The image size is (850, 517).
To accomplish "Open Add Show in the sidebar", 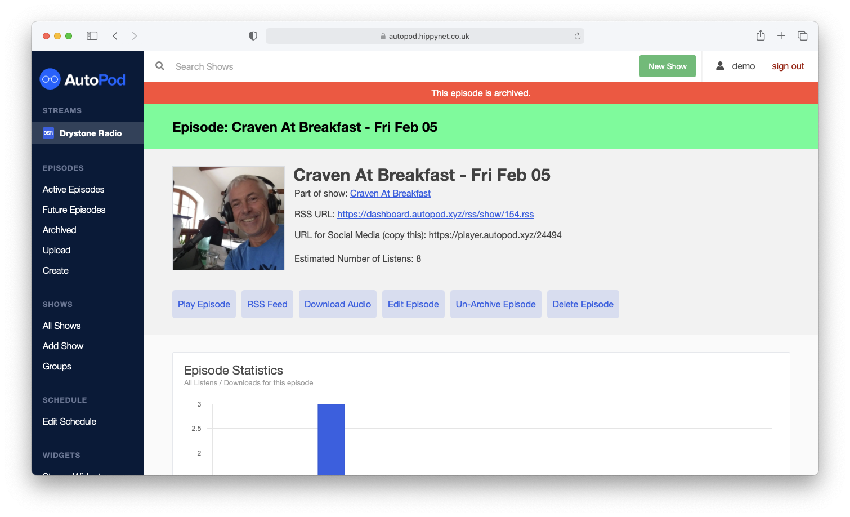I will pyautogui.click(x=63, y=346).
